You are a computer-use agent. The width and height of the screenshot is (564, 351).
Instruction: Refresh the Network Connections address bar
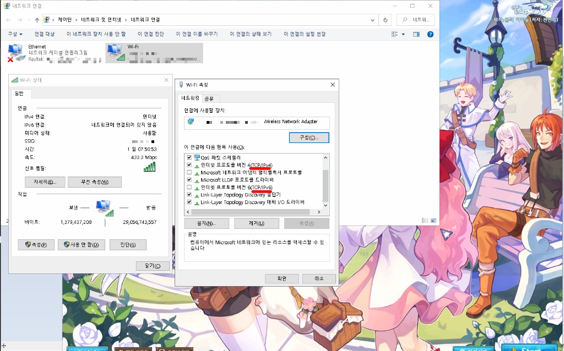click(x=385, y=20)
